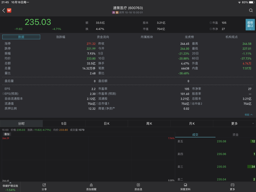Collapse the data panel with 收起
Screen dimensions: 256x192
point(249,115)
